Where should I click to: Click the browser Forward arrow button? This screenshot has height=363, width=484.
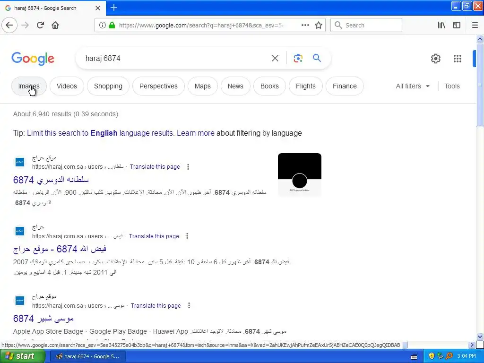pyautogui.click(x=25, y=25)
